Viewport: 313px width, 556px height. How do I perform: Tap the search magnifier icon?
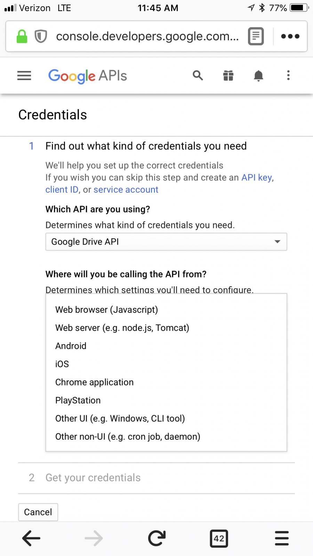click(198, 75)
